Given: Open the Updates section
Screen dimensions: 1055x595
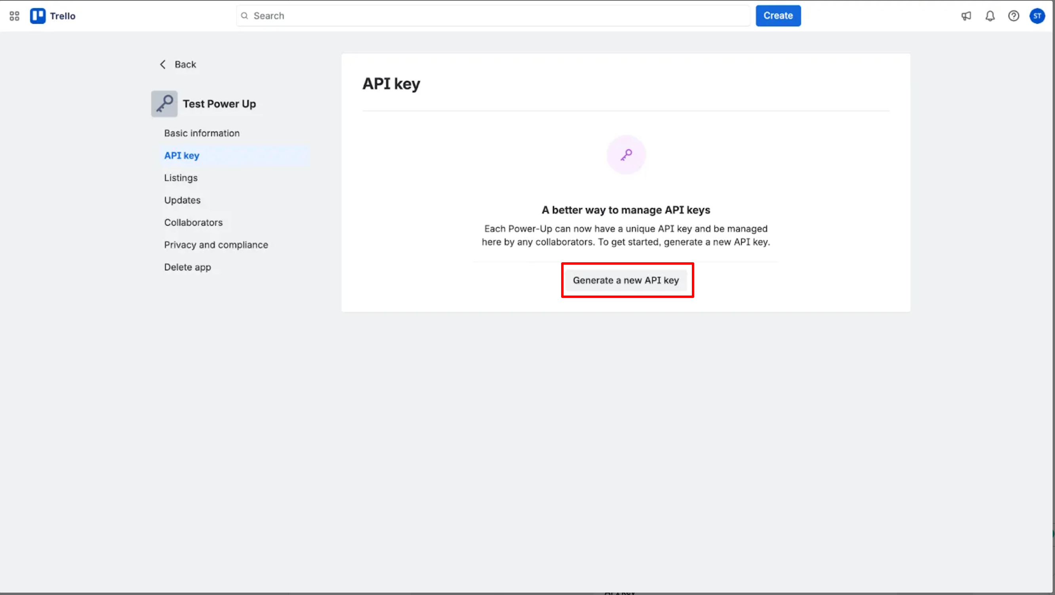Looking at the screenshot, I should [x=182, y=200].
